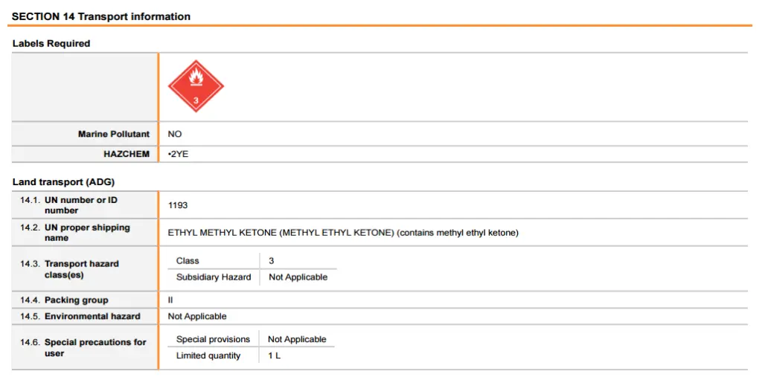
Task: Select the Limited quantity value 1 L
Action: [x=275, y=355]
